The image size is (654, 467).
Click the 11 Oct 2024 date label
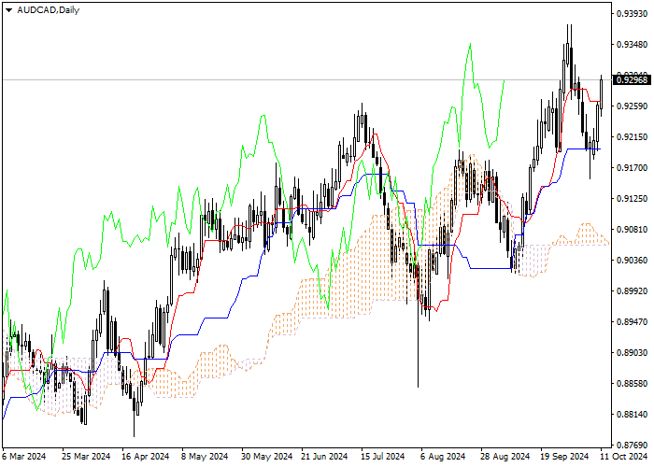tap(624, 457)
